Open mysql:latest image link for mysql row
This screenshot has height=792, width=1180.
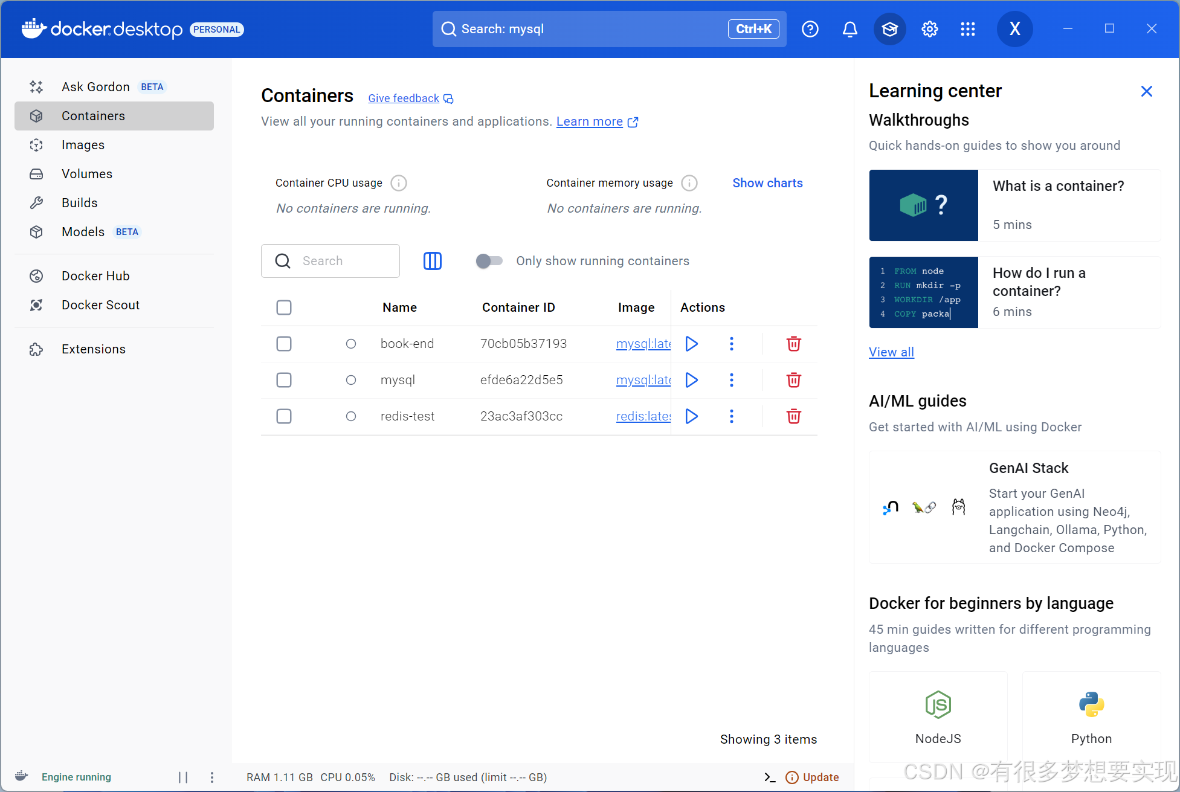point(643,380)
